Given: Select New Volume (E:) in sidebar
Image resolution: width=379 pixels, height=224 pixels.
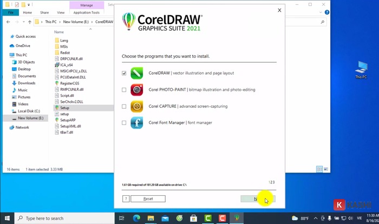Looking at the screenshot, I should [x=30, y=118].
